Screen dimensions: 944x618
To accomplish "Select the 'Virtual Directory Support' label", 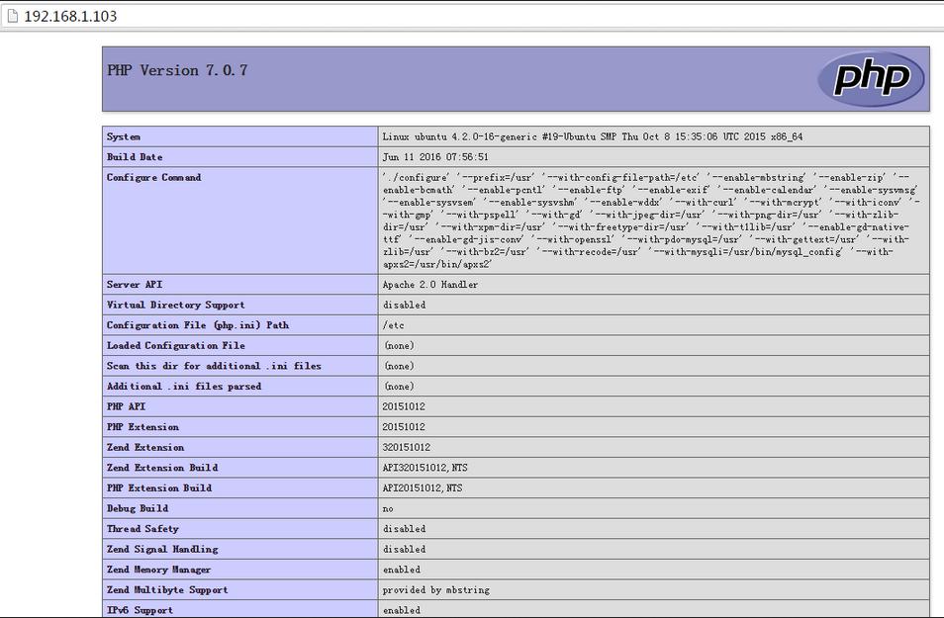I will click(176, 306).
